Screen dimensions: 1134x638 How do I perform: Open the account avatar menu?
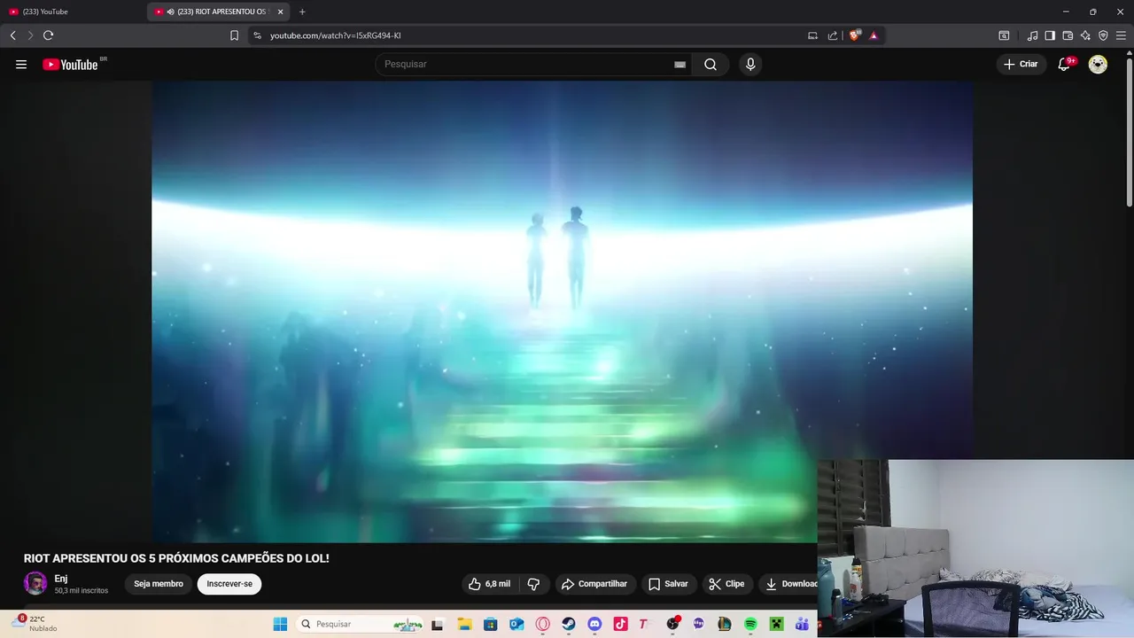click(x=1098, y=64)
